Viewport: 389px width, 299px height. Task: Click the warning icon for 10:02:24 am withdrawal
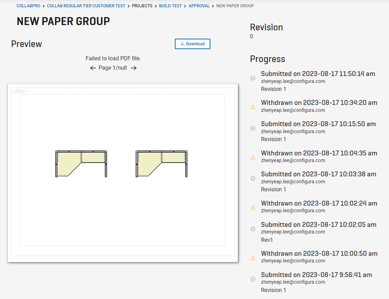tap(253, 207)
